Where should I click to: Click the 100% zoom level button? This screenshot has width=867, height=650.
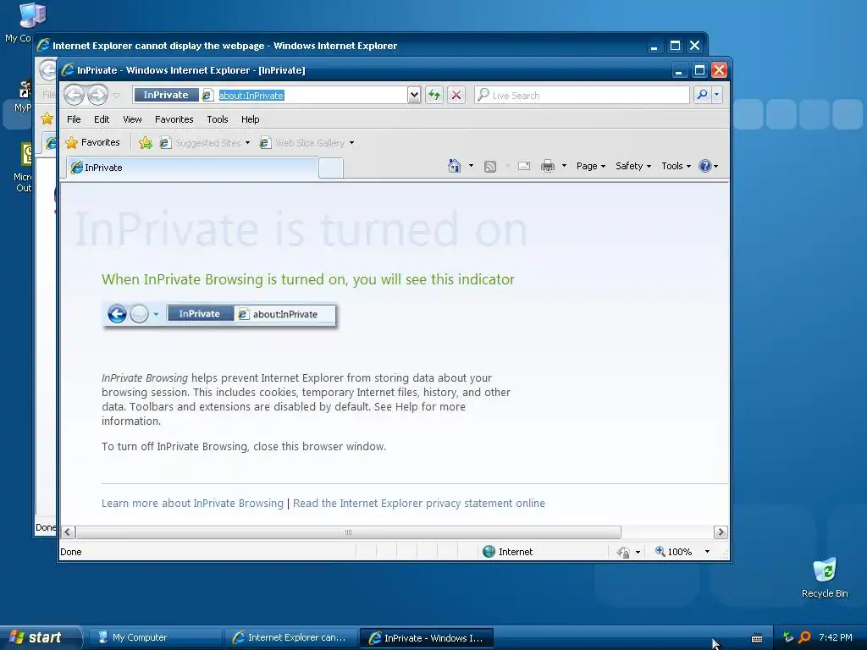673,552
